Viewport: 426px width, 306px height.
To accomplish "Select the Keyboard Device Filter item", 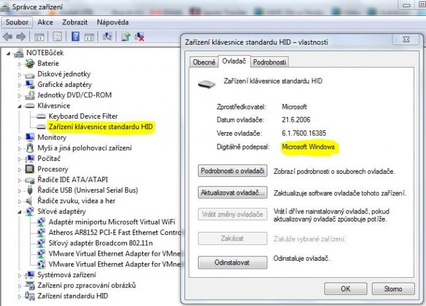I will [x=83, y=116].
